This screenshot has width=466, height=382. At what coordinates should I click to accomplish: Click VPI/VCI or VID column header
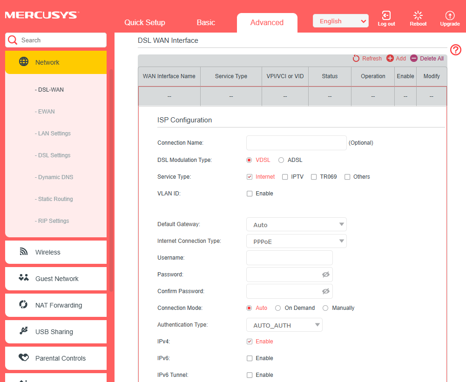coord(285,76)
